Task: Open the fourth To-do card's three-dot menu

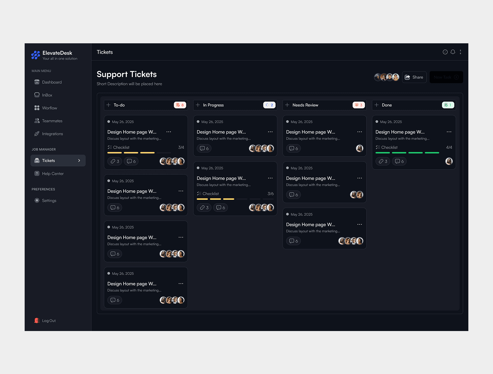Action: pyautogui.click(x=181, y=283)
